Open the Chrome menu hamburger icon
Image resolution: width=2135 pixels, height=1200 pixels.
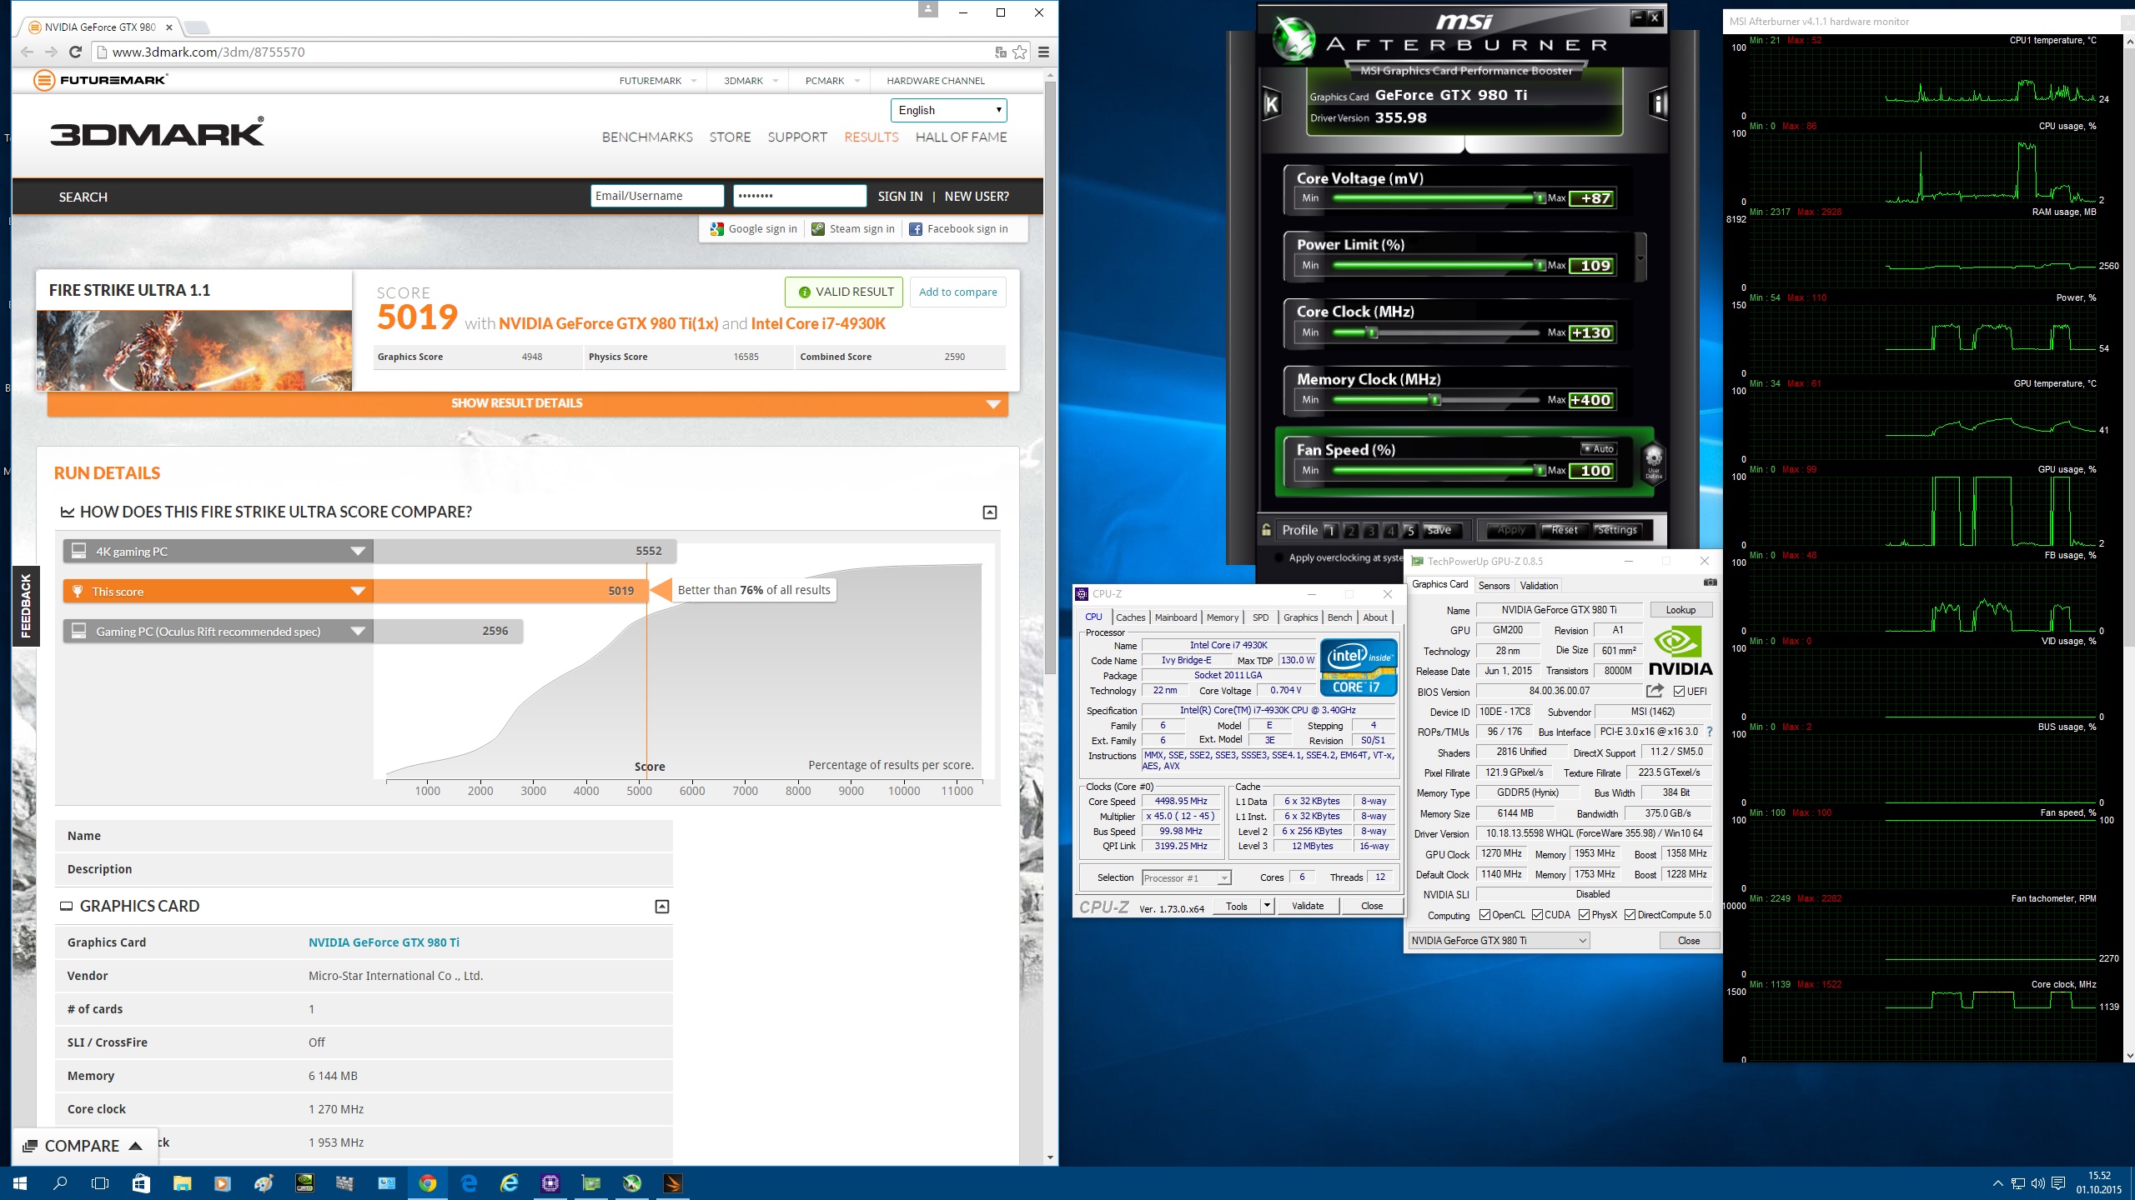tap(1042, 52)
